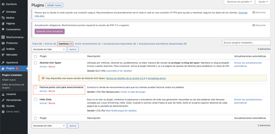Open Ver detalles for Akismet Anti-Spam

pyautogui.click(x=126, y=71)
